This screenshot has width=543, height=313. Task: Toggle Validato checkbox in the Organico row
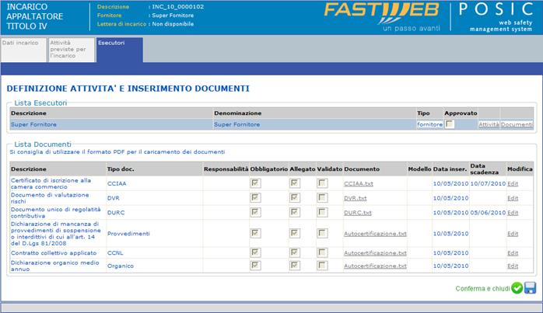point(322,266)
